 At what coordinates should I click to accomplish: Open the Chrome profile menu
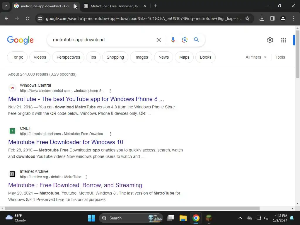click(x=283, y=18)
